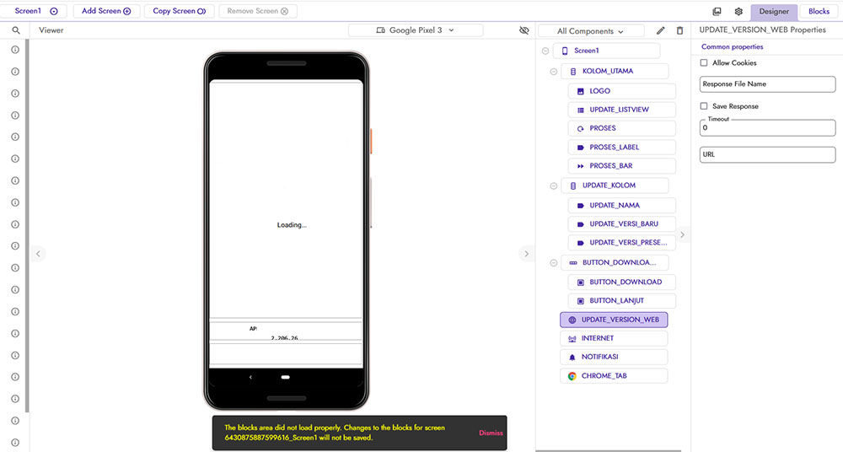
Task: Click the pencil rename component icon
Action: (661, 30)
